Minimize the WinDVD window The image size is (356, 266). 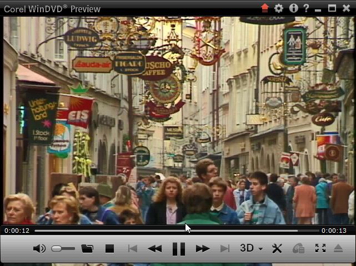318,10
